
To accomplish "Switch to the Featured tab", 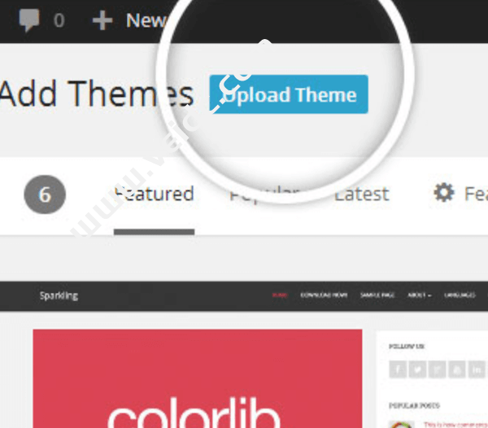I will (x=155, y=194).
